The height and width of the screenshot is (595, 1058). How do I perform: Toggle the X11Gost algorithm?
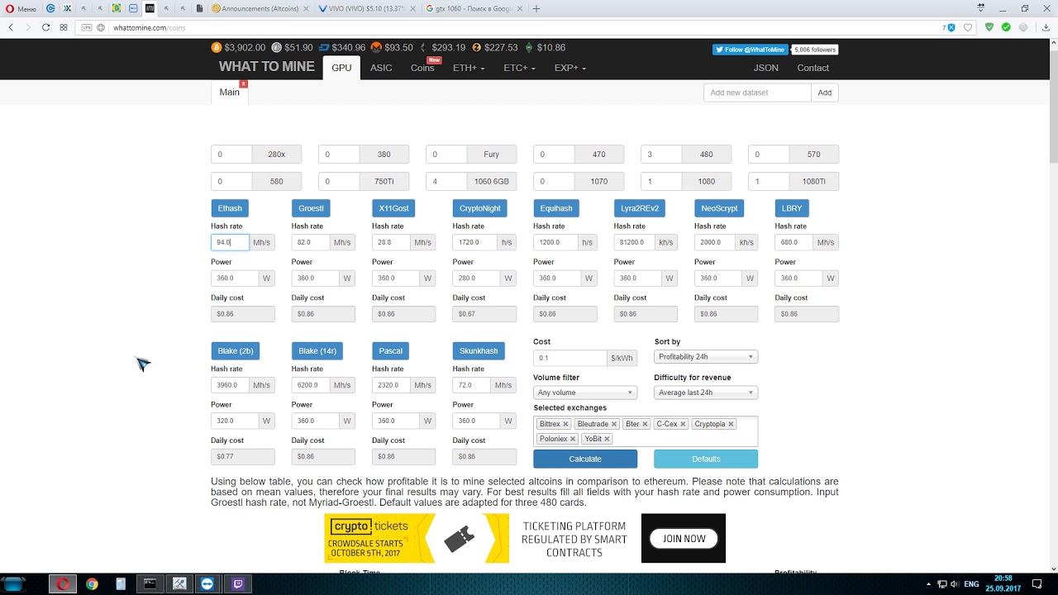(x=393, y=208)
